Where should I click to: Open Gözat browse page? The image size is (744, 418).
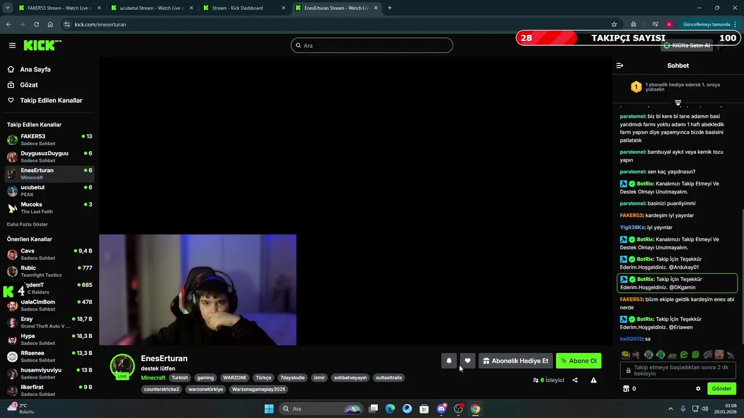[x=29, y=85]
